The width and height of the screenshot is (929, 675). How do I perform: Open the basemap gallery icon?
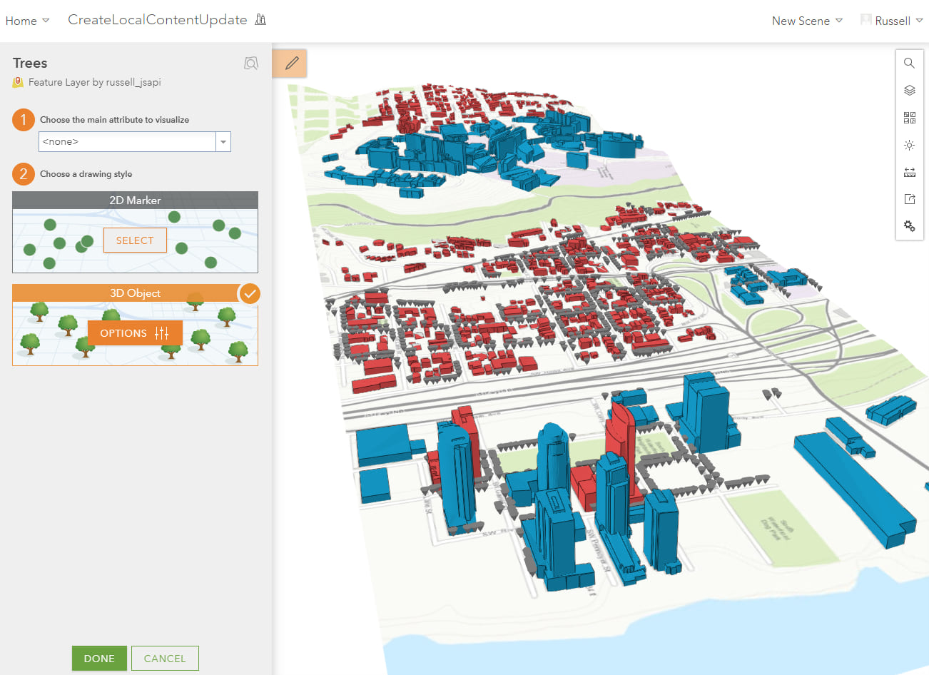coord(909,118)
